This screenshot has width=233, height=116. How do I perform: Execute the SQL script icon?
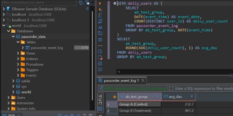pos(100,15)
